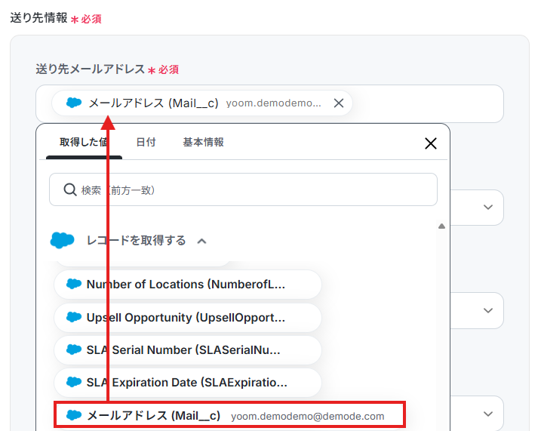Image resolution: width=541 pixels, height=431 pixels.
Task: Click the large Salesforce cloud icon
Action: click(x=62, y=240)
